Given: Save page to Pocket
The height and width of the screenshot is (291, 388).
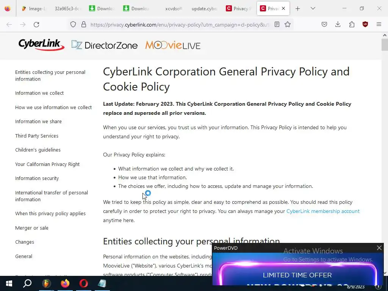Looking at the screenshot, I should 324,25.
